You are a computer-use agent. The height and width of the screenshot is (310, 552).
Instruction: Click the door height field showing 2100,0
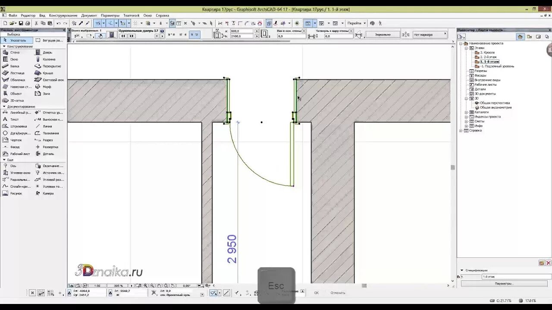click(x=242, y=36)
